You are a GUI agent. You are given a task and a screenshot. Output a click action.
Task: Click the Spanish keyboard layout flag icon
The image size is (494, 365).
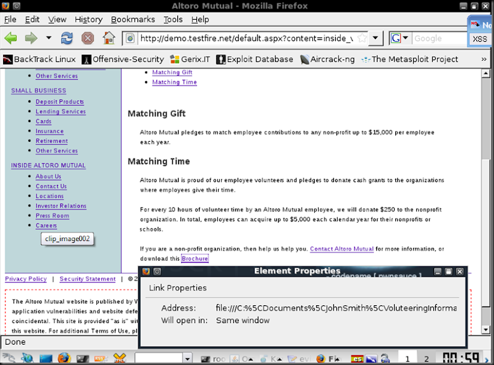[x=357, y=359]
